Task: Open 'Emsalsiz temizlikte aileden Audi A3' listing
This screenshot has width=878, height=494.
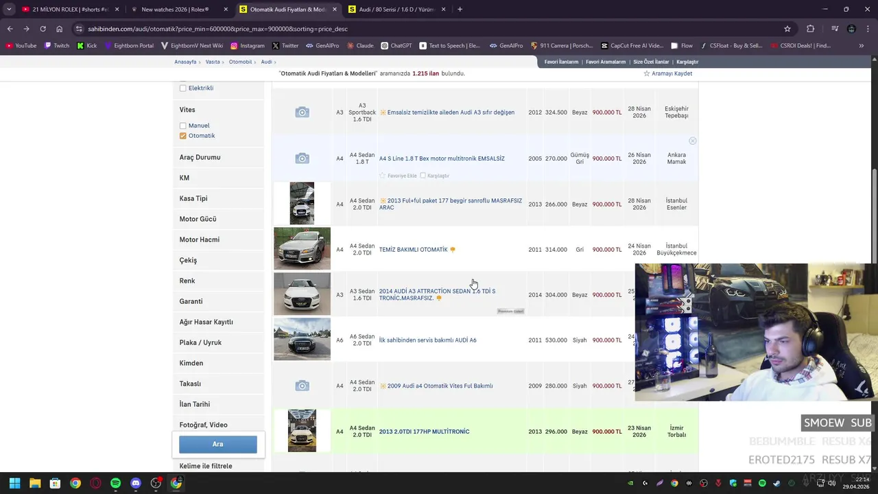Action: tap(451, 113)
